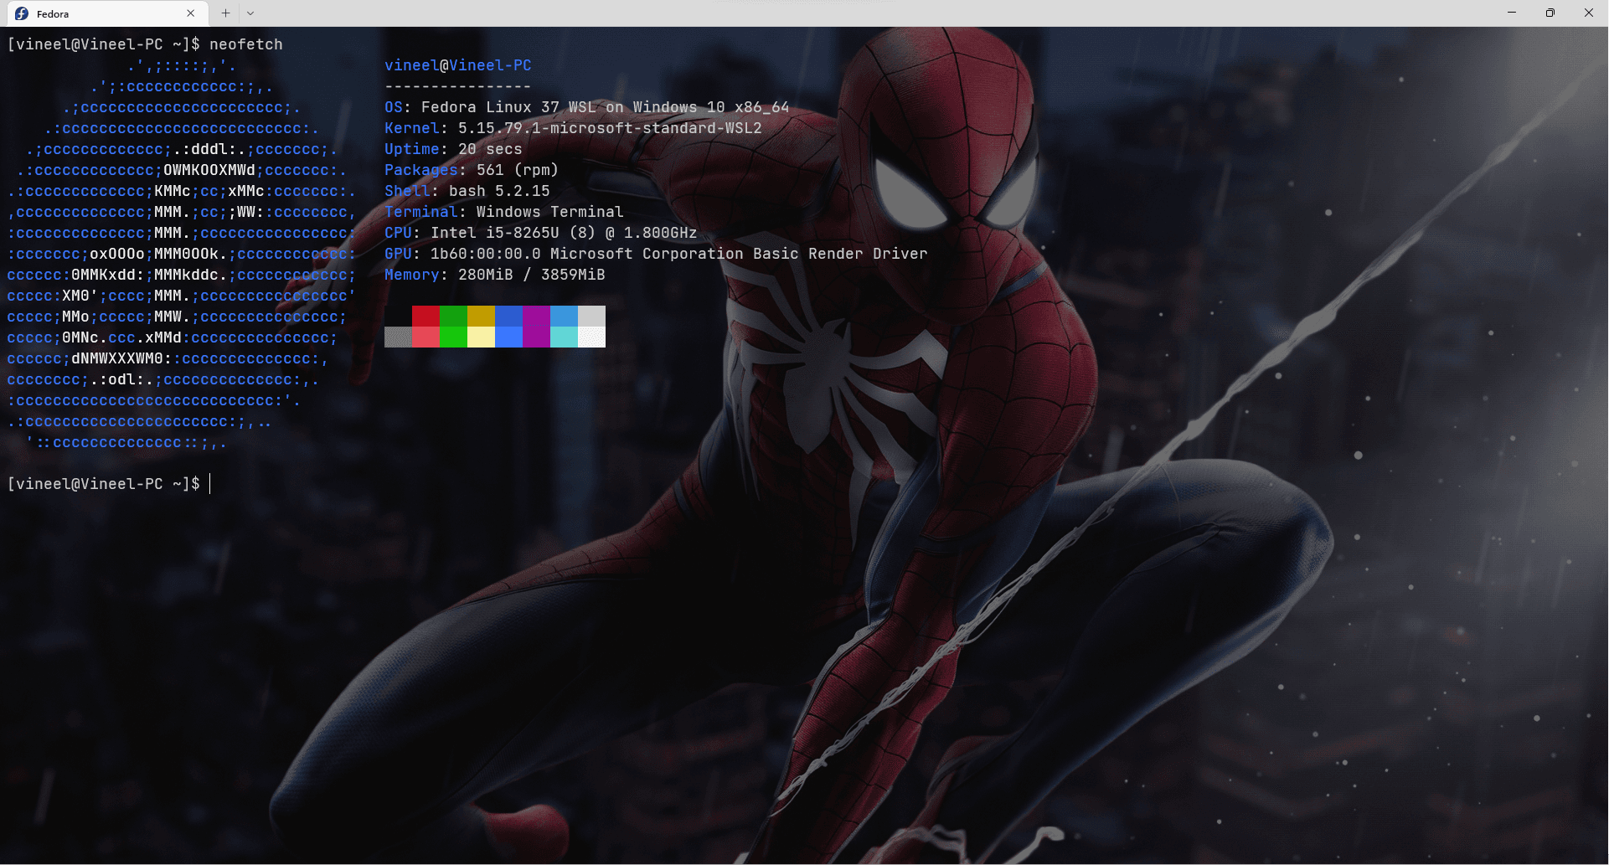This screenshot has height=865, width=1609.
Task: Close the Windows Terminal window
Action: coord(1589,13)
